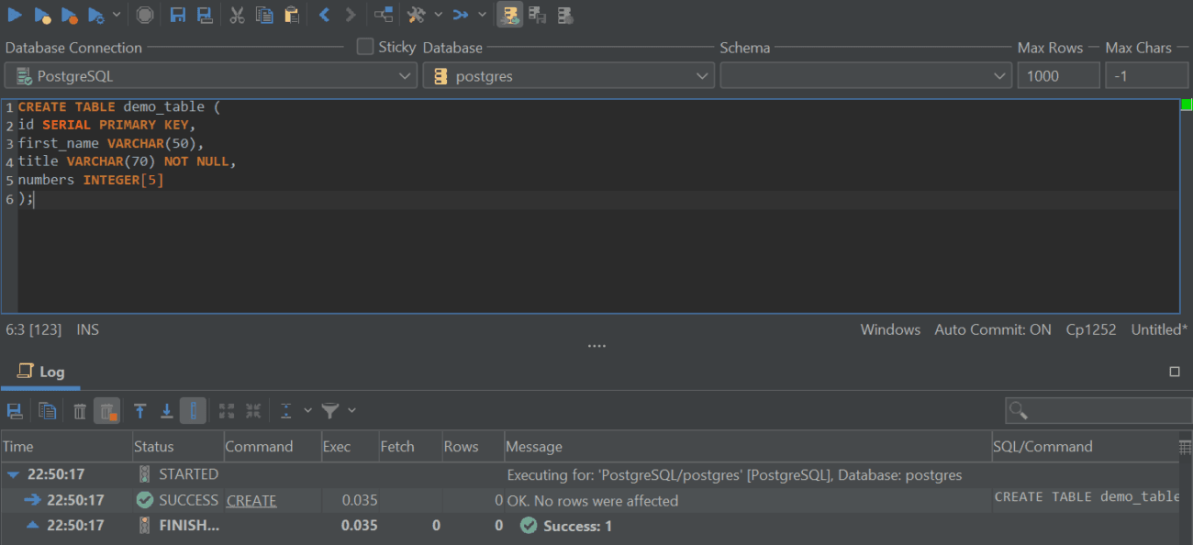The width and height of the screenshot is (1193, 545).
Task: Open the Schema dropdown
Action: point(999,76)
